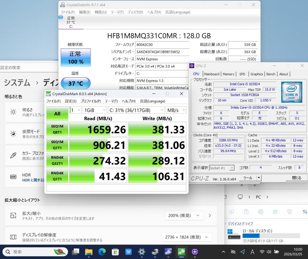Click the Microsoft Edge taskbar icon
Screen dimensions: 308x259
(102, 252)
